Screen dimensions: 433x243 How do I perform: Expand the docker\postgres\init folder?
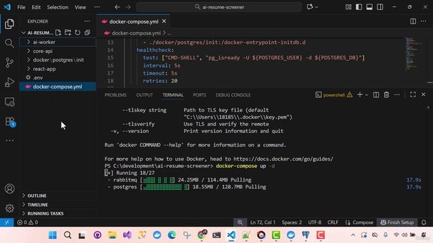pos(58,60)
